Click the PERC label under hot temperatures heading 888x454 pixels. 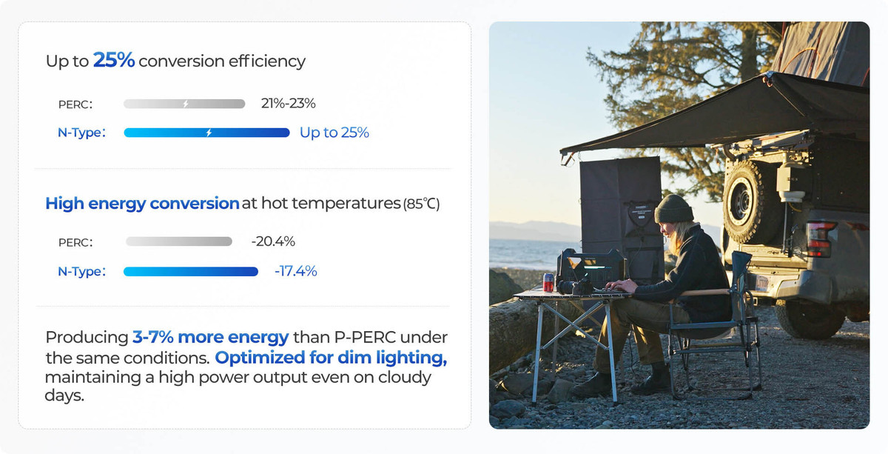(x=75, y=242)
